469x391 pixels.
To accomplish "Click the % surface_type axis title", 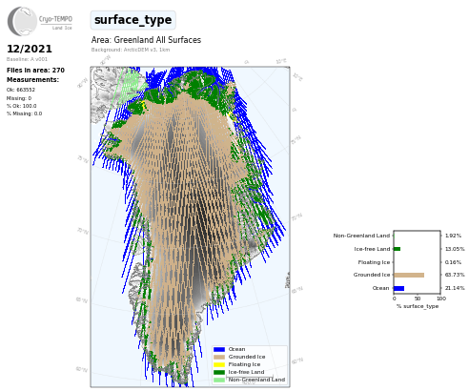I will (418, 306).
